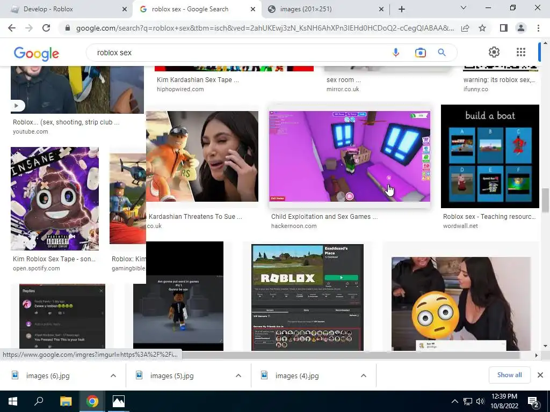Open the network status tray icon

tap(468, 401)
